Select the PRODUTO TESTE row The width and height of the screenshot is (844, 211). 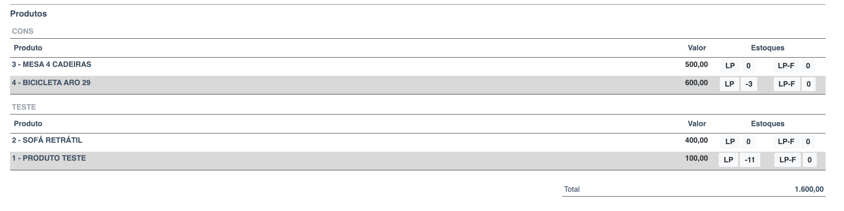pyautogui.click(x=49, y=158)
